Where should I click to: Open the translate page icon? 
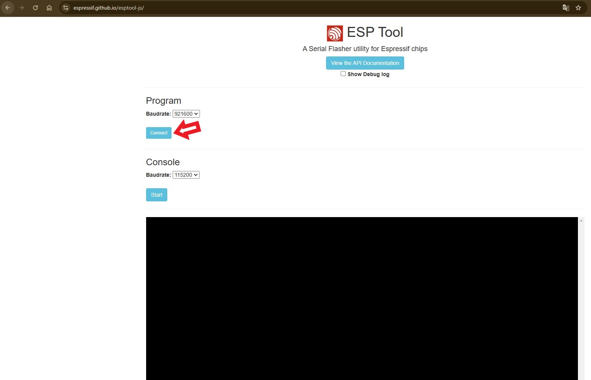[566, 8]
